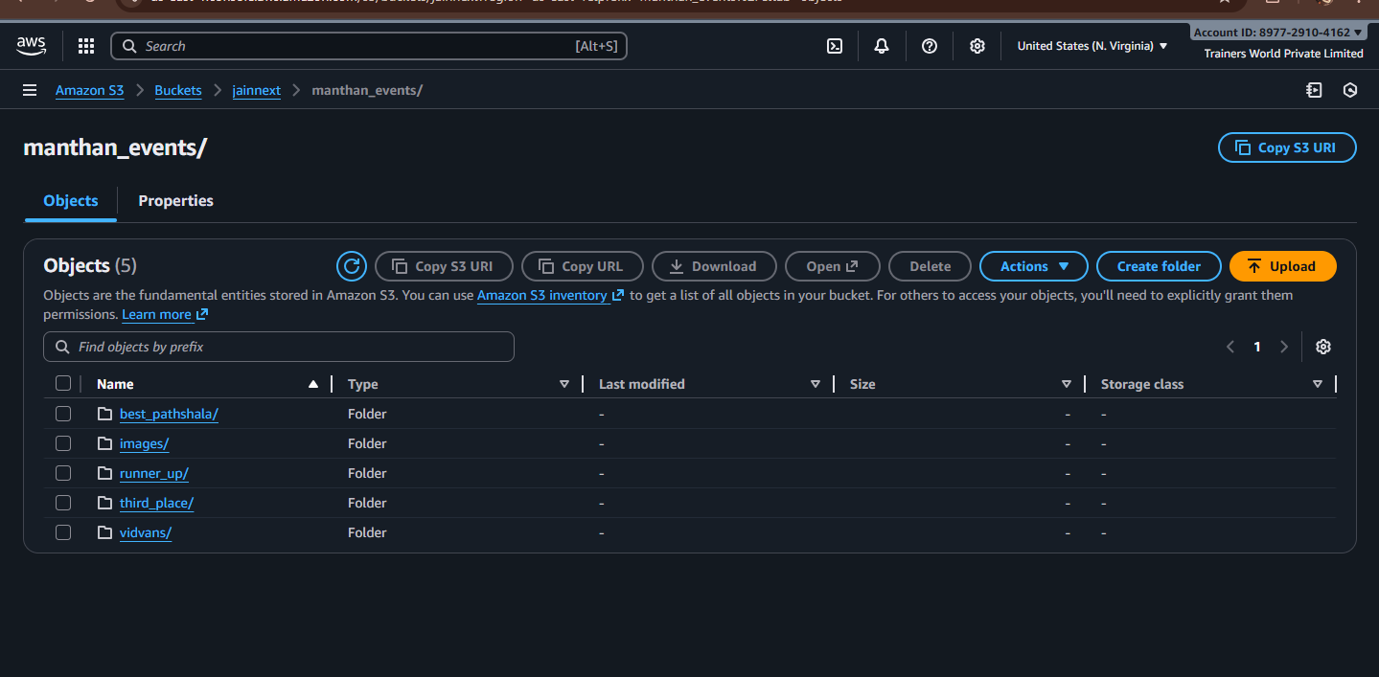Image resolution: width=1379 pixels, height=677 pixels.
Task: Open the AWS console settings gear
Action: click(x=977, y=46)
